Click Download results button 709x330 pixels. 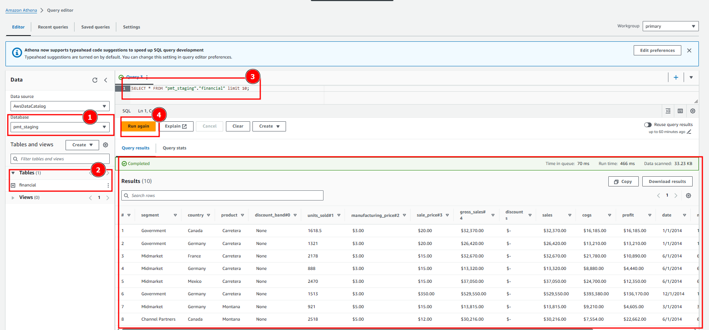coord(667,181)
